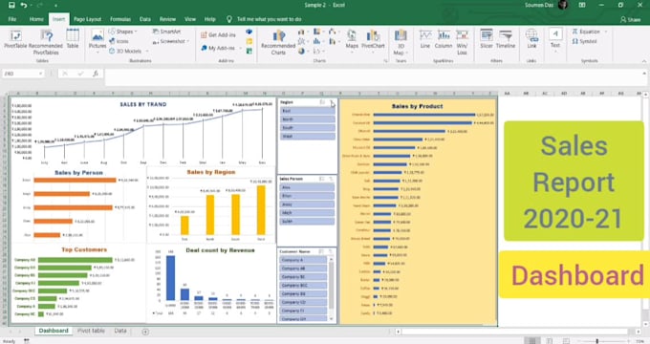650x344 pixels.
Task: Open the Data sheet tab
Action: 120,331
